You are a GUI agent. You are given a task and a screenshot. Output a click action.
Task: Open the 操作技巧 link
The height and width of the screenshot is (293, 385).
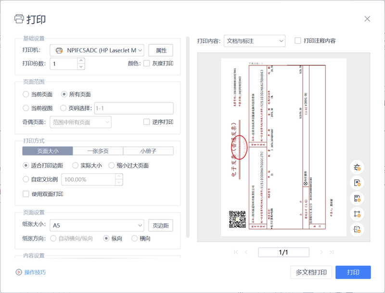click(35, 272)
